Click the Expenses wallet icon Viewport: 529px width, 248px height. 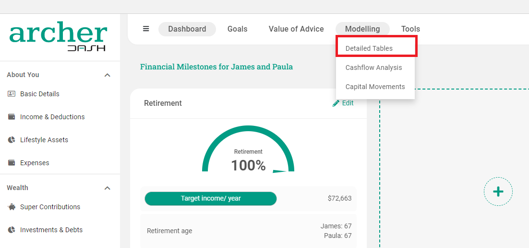pos(12,163)
